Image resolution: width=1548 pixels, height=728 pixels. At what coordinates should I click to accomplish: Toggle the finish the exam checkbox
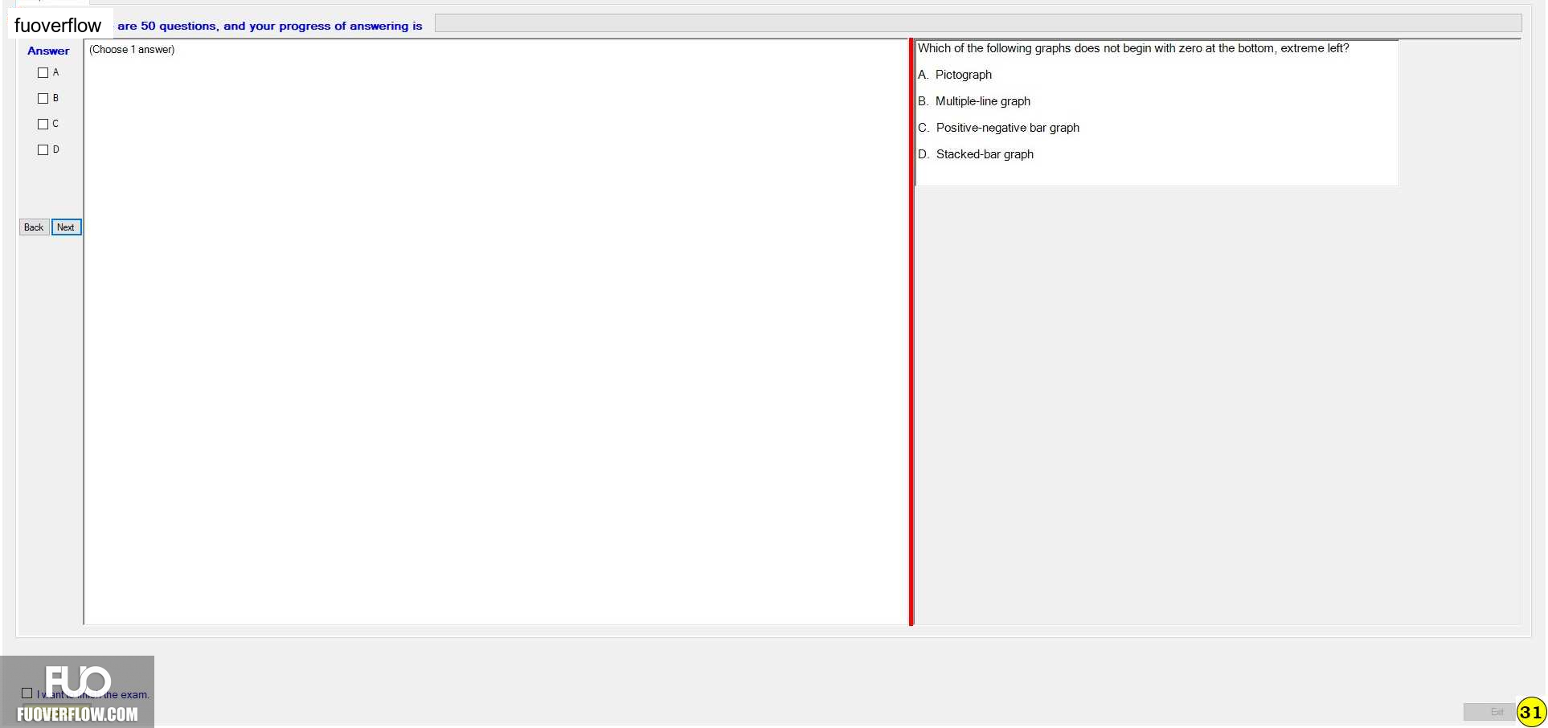click(x=27, y=693)
